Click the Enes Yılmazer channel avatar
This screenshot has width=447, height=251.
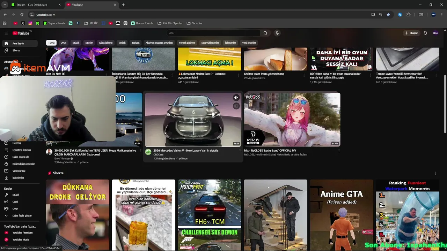49,152
